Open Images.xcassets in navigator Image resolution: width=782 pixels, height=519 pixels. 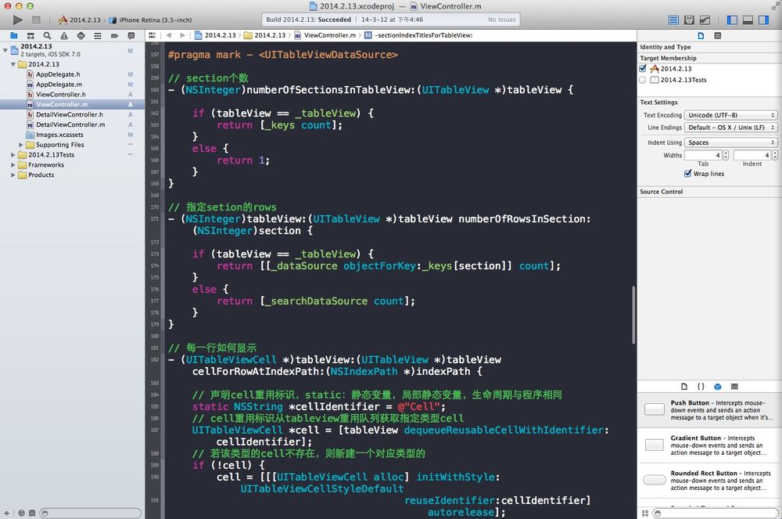[59, 135]
